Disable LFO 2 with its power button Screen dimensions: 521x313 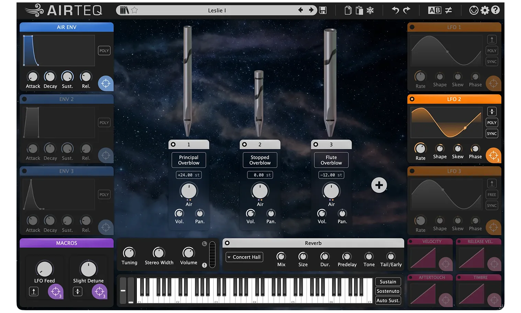pyautogui.click(x=412, y=99)
